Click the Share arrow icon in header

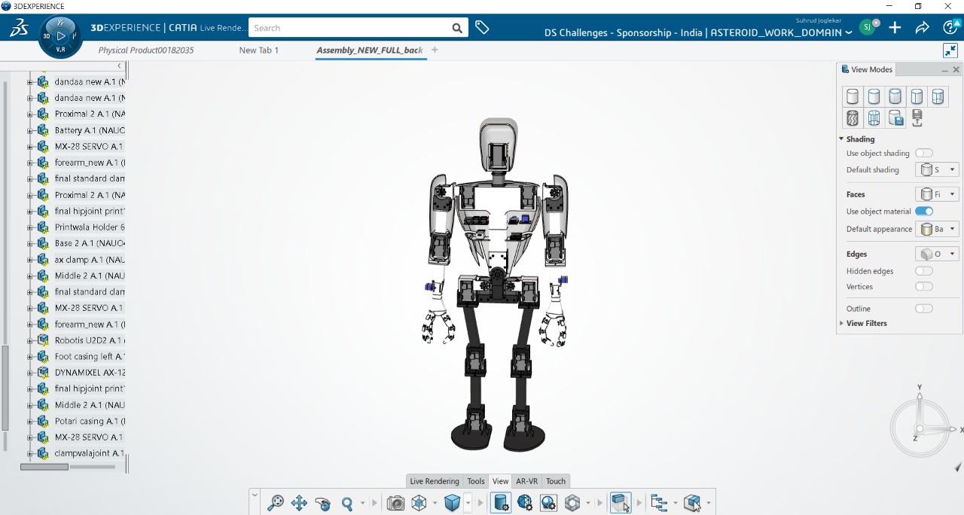922,28
